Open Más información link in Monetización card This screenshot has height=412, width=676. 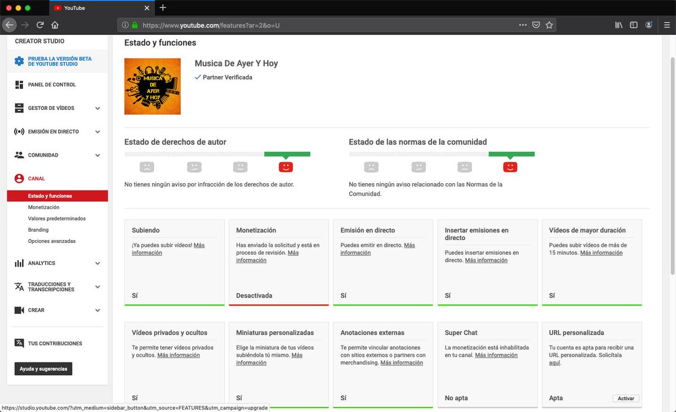(268, 256)
